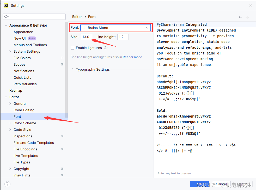The height and width of the screenshot is (190, 256).
Task: Expand the Copyright node
Action: [x=10, y=169]
